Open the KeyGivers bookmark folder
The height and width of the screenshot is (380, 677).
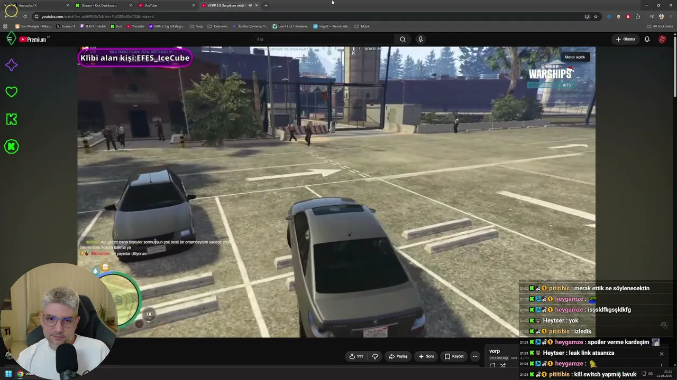(217, 26)
